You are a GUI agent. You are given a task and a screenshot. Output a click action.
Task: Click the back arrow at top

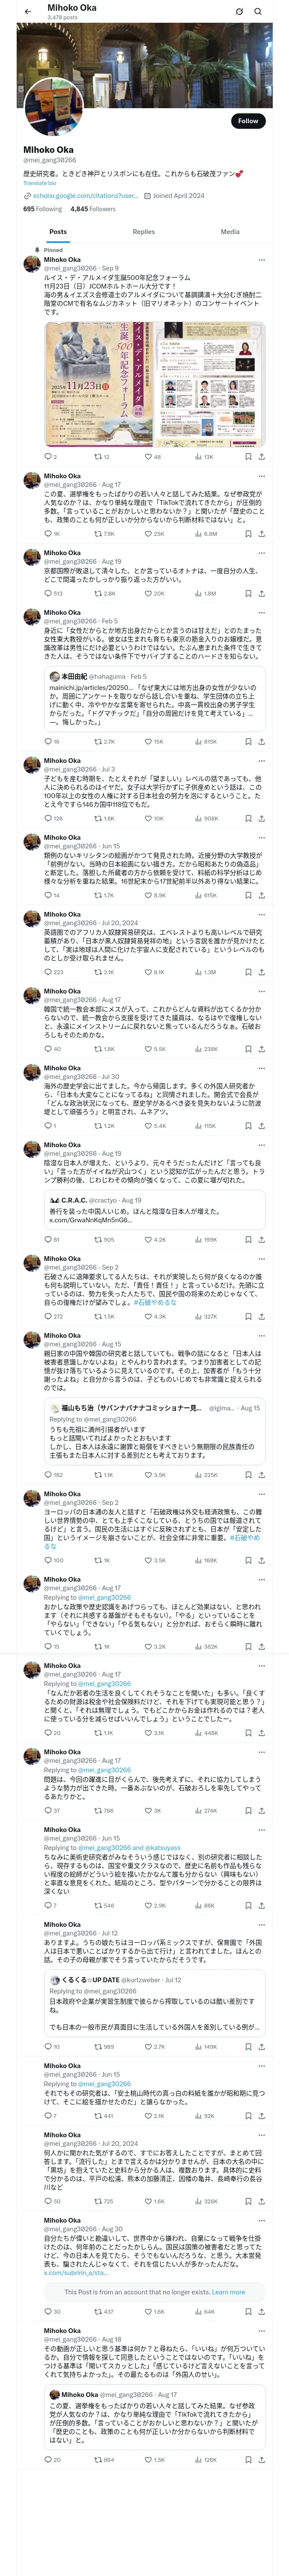[x=28, y=12]
